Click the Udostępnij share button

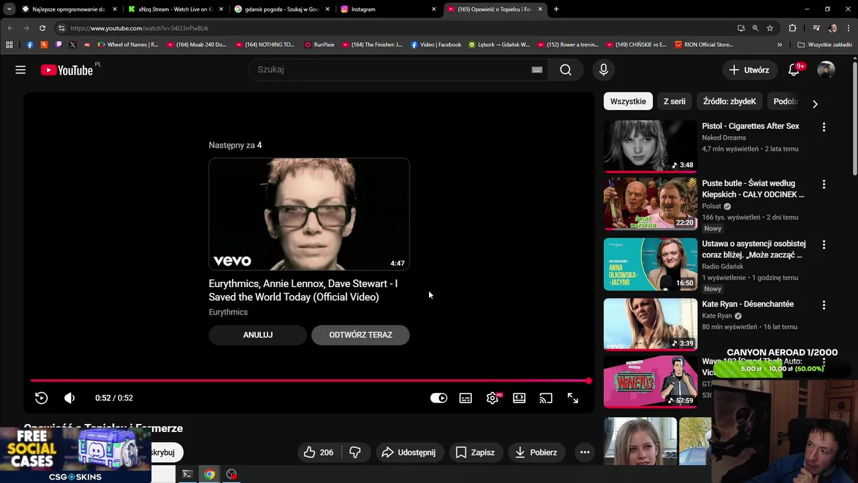coord(409,452)
